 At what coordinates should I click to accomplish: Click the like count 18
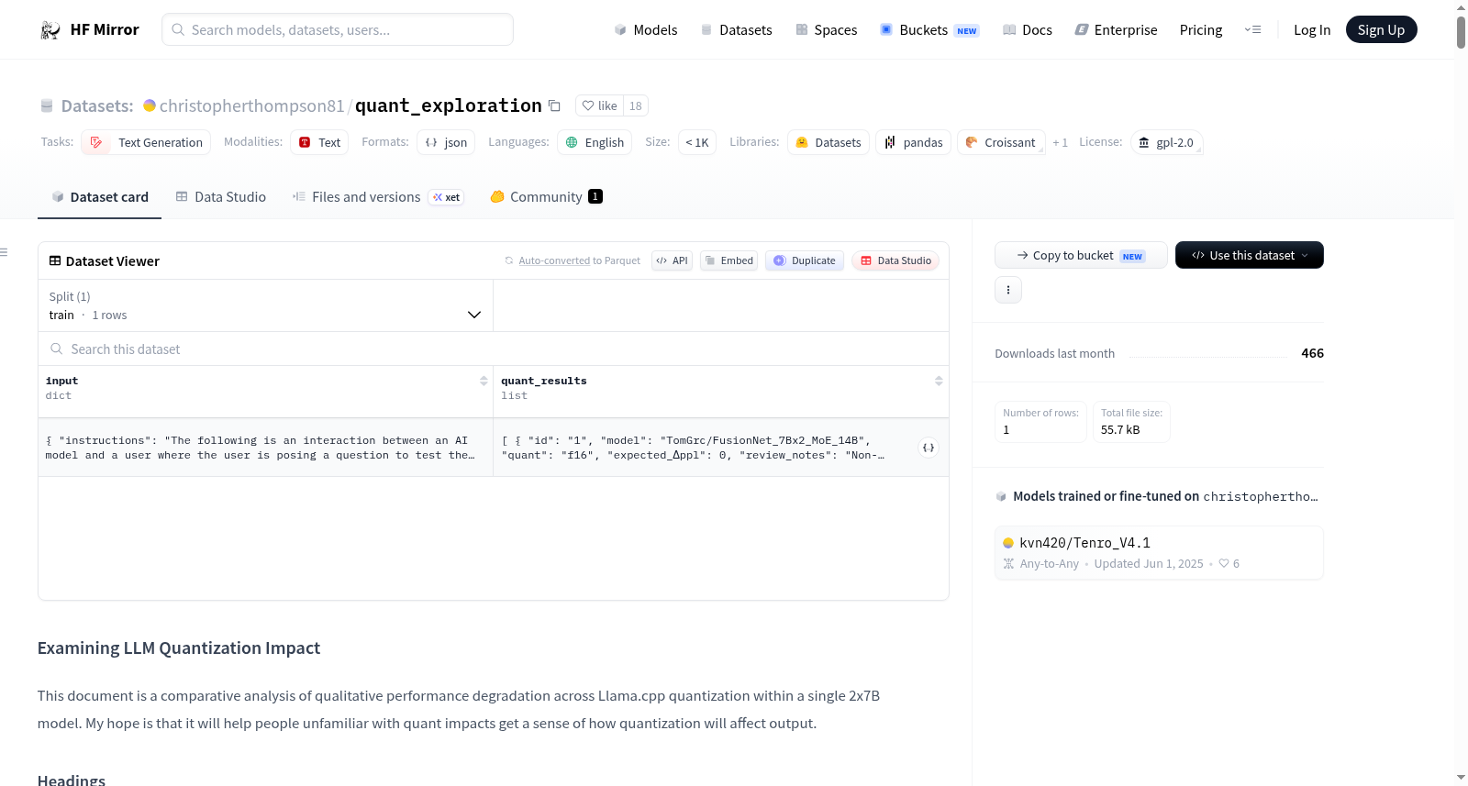click(636, 105)
